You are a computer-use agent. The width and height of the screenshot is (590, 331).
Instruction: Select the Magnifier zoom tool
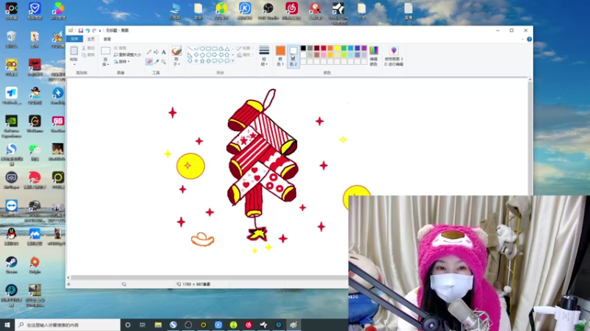point(163,62)
